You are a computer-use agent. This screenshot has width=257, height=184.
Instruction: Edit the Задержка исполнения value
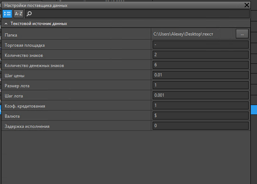[x=201, y=126]
